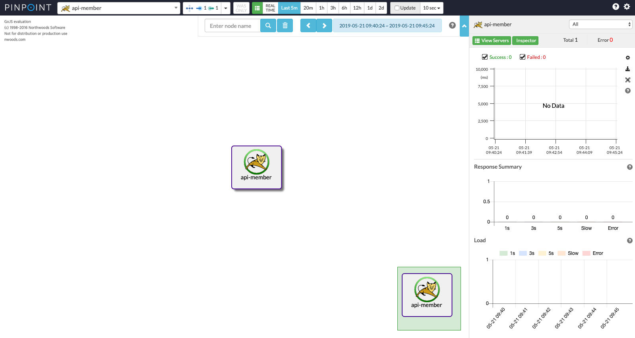Select the 20m time range
The height and width of the screenshot is (338, 635).
[x=308, y=8]
